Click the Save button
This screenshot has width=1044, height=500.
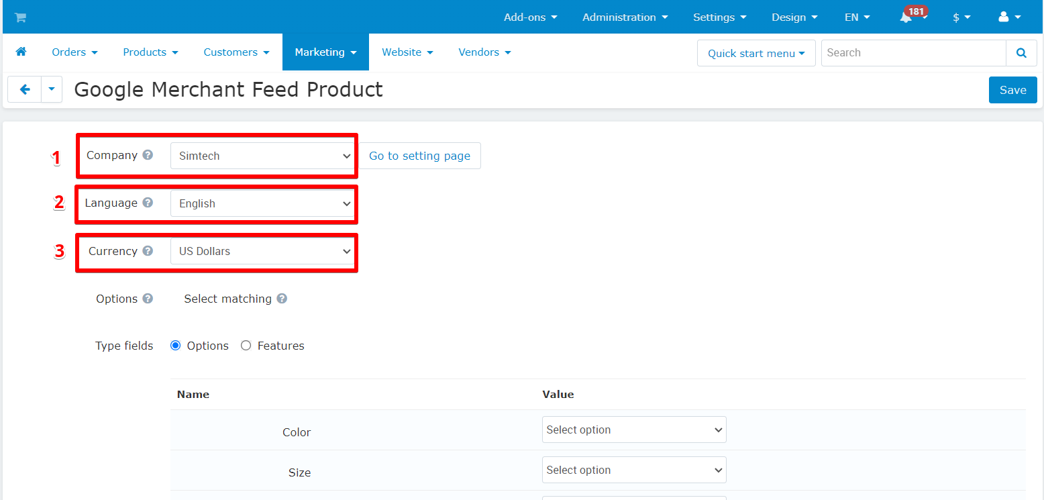pos(1012,90)
